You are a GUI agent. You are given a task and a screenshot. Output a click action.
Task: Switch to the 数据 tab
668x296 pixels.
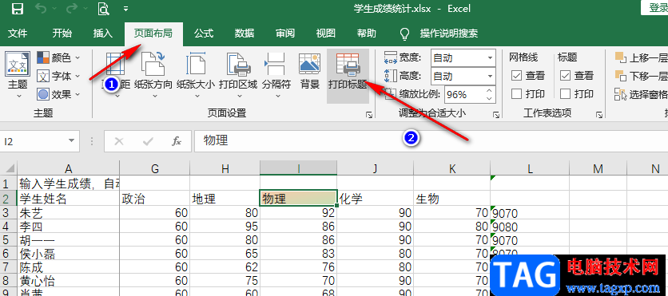pos(245,34)
